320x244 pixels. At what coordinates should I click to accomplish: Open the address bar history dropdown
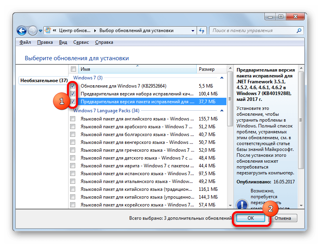coord(193,30)
